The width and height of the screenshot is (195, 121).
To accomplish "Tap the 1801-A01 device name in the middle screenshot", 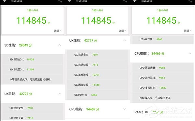I will pyautogui.click(x=97, y=10).
